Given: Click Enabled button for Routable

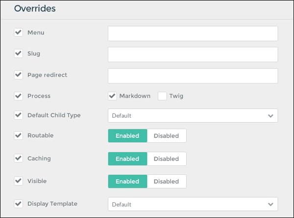Looking at the screenshot, I should click(127, 136).
